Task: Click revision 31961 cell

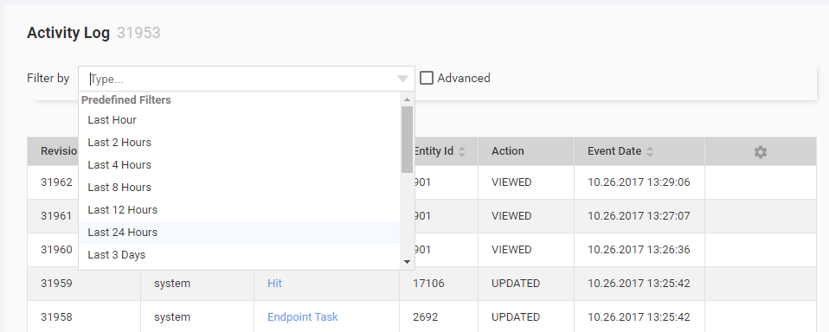Action: [56, 216]
